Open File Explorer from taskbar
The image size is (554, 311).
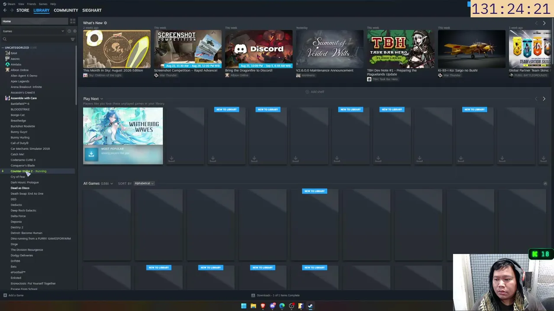click(x=253, y=306)
